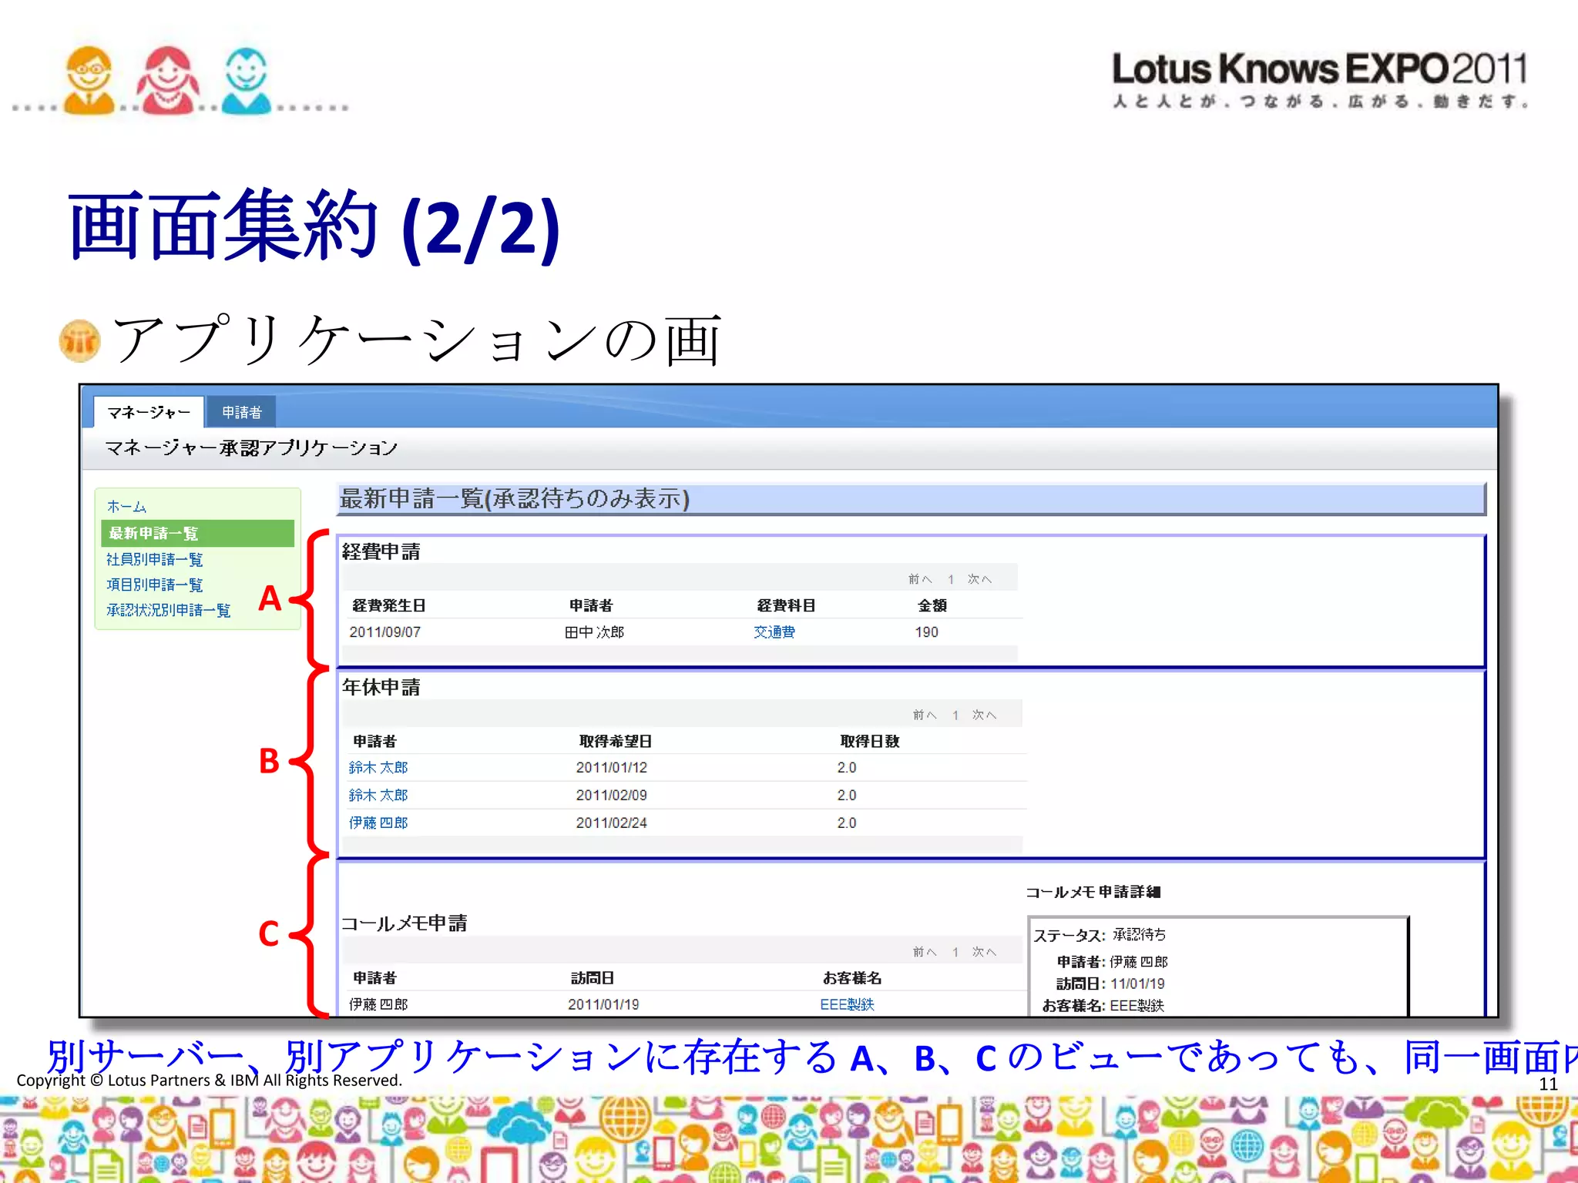Click the 経費科目 column header

click(x=786, y=605)
